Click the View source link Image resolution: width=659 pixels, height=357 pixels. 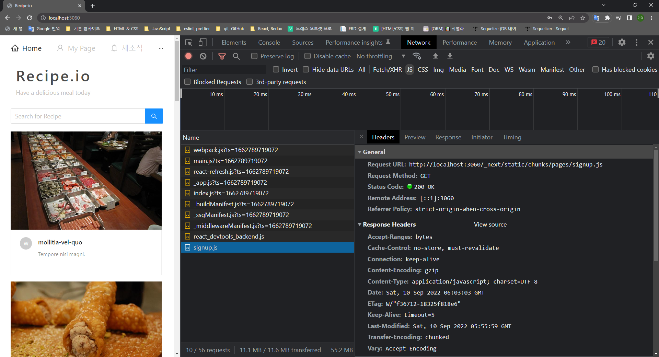click(490, 224)
